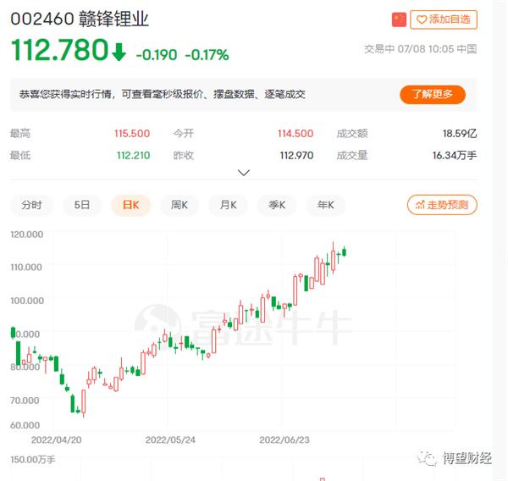
Task: Click the green down arrow price indicator
Action: (x=119, y=52)
